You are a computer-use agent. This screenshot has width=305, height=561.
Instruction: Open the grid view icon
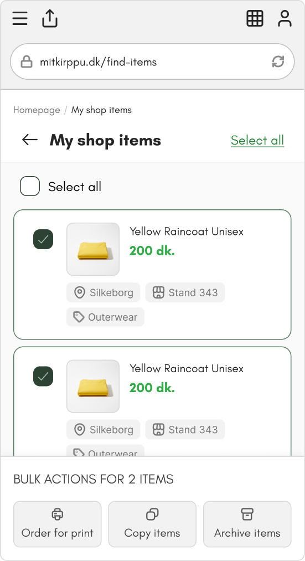tap(255, 18)
